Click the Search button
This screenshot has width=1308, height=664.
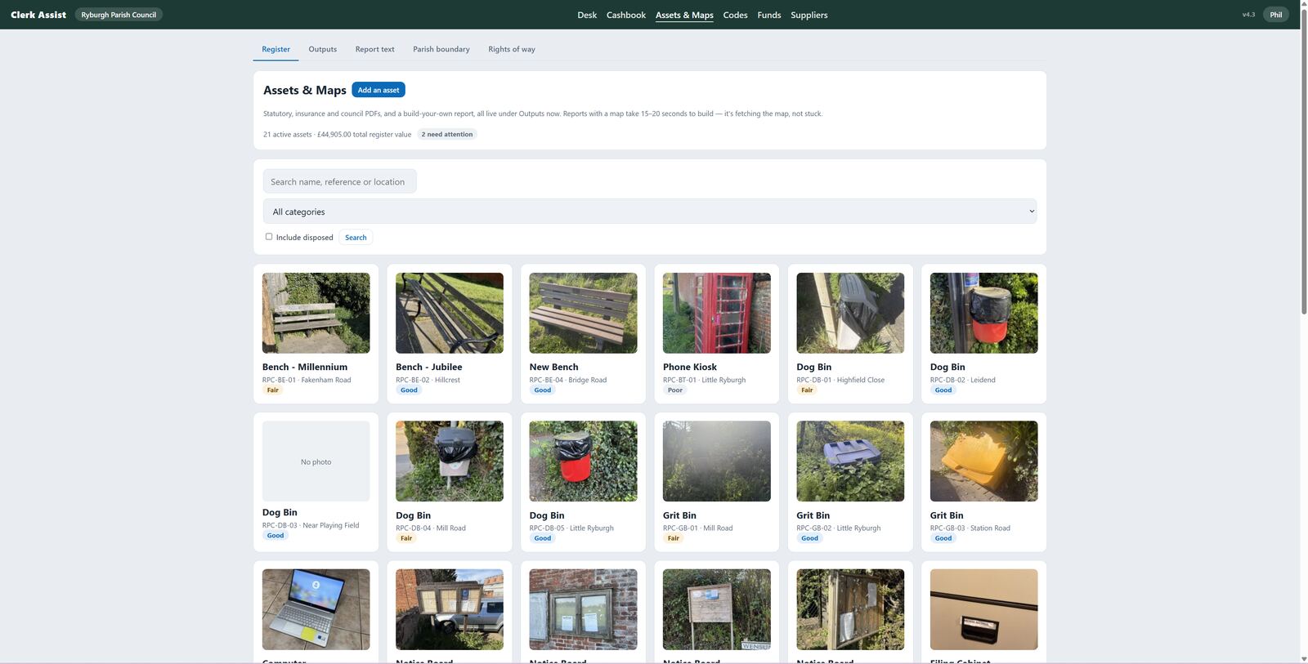click(x=356, y=238)
